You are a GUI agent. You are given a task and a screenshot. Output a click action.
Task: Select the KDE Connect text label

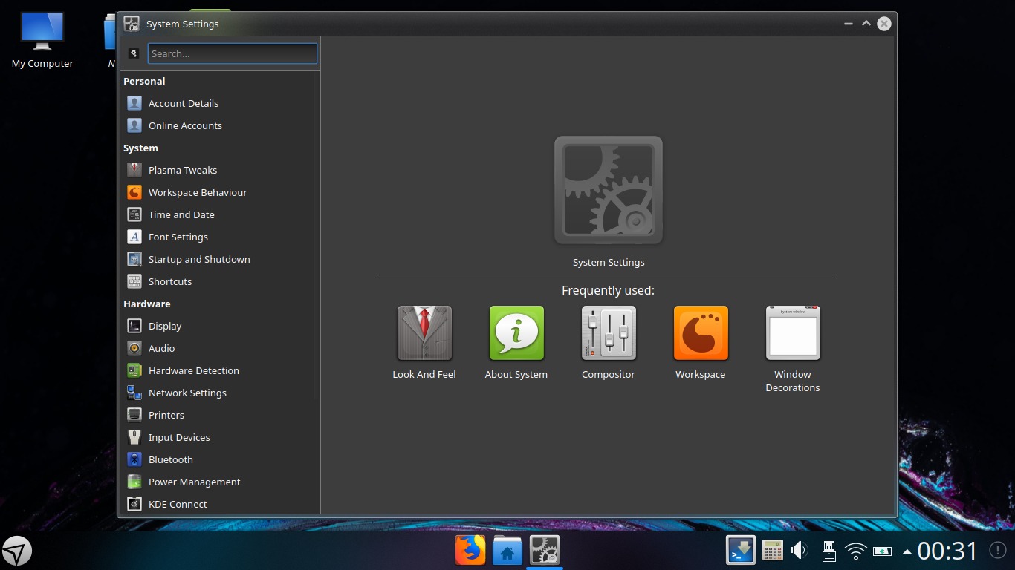(x=178, y=504)
